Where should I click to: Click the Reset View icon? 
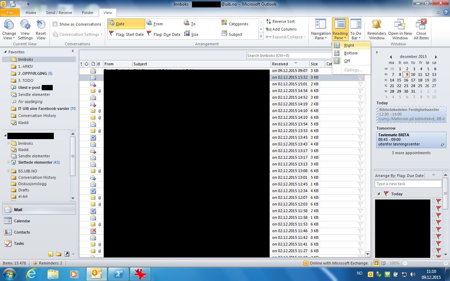coord(41,25)
